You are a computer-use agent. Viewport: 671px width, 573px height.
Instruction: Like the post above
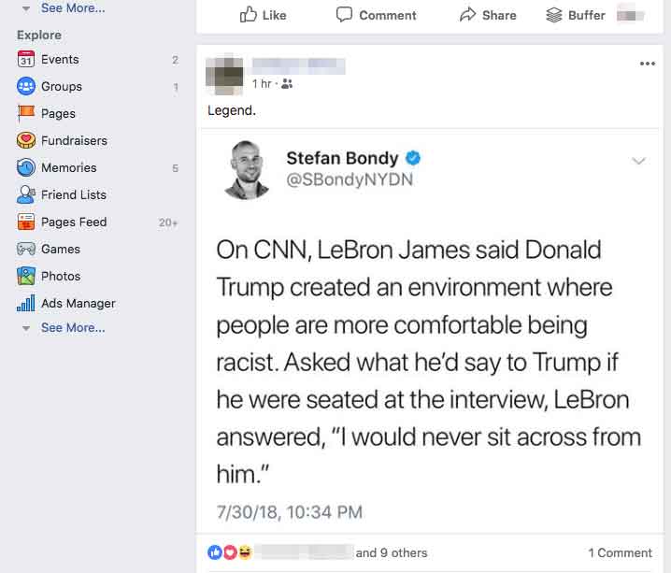[264, 15]
